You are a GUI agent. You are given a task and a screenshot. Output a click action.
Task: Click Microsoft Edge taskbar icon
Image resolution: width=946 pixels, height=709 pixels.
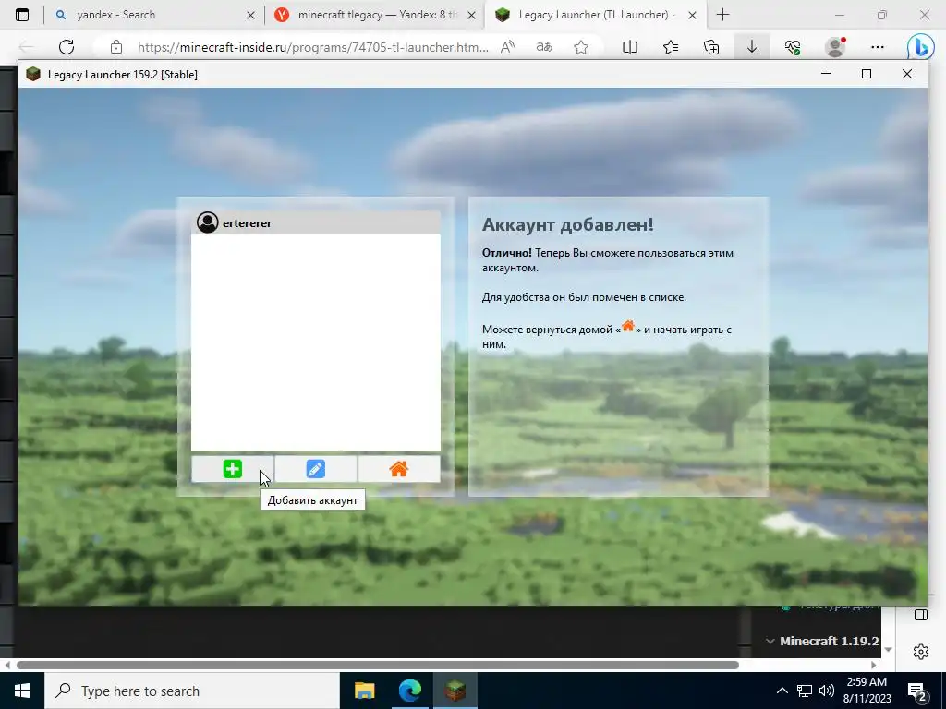pyautogui.click(x=409, y=691)
